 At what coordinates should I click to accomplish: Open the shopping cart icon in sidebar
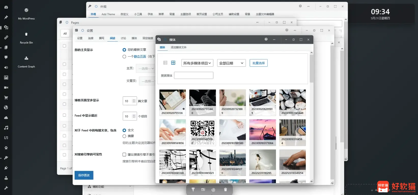6,97
